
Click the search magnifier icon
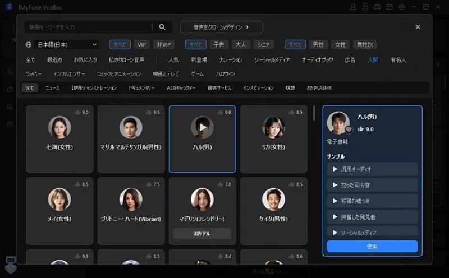point(162,27)
